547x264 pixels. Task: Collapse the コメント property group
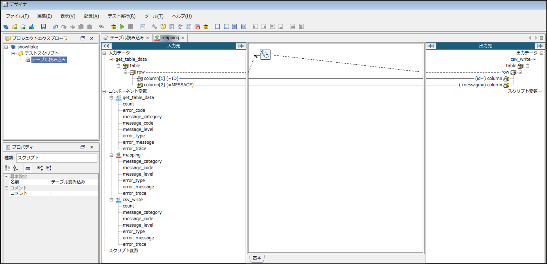(7, 188)
